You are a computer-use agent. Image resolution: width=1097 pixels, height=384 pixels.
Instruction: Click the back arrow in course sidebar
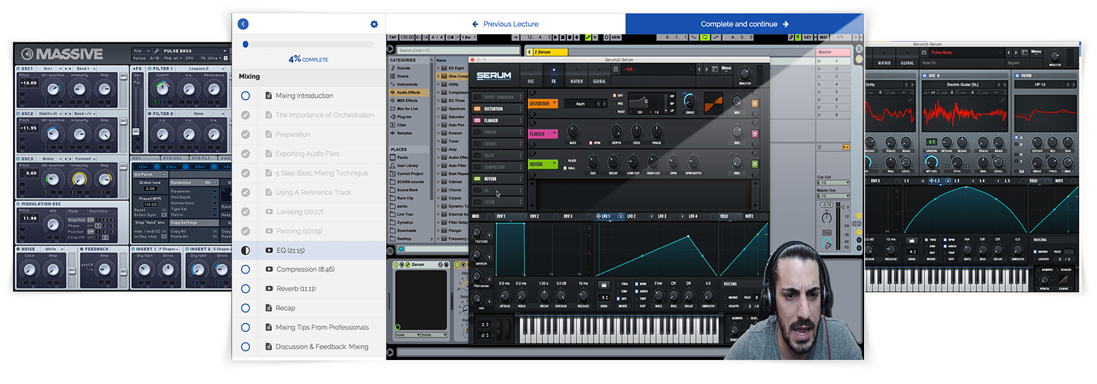pos(243,24)
